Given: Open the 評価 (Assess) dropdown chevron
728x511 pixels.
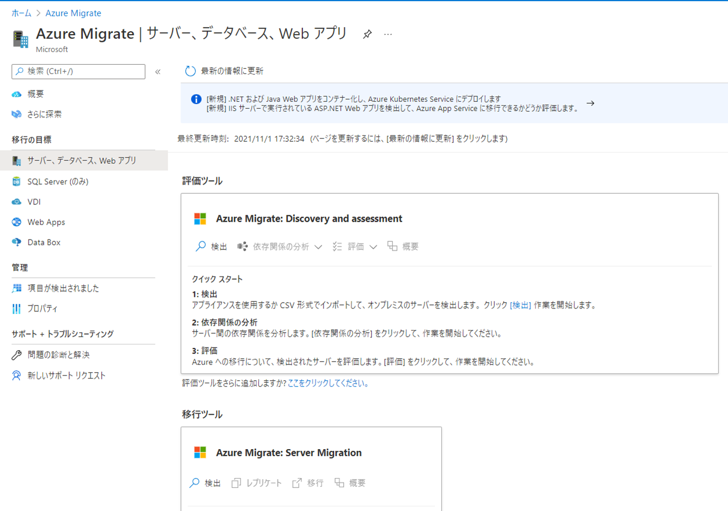Looking at the screenshot, I should tap(374, 246).
